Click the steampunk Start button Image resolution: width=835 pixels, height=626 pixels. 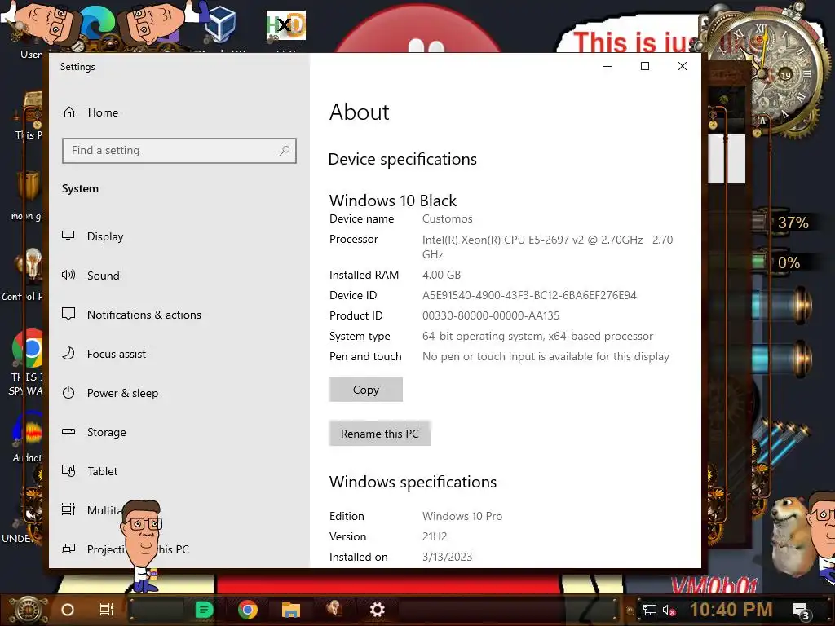[x=28, y=609]
